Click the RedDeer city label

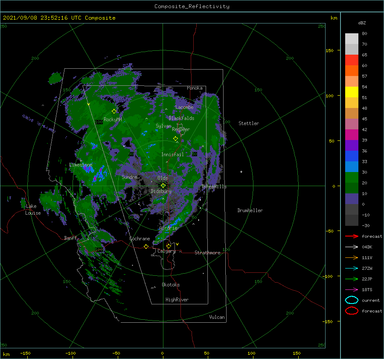[181, 129]
